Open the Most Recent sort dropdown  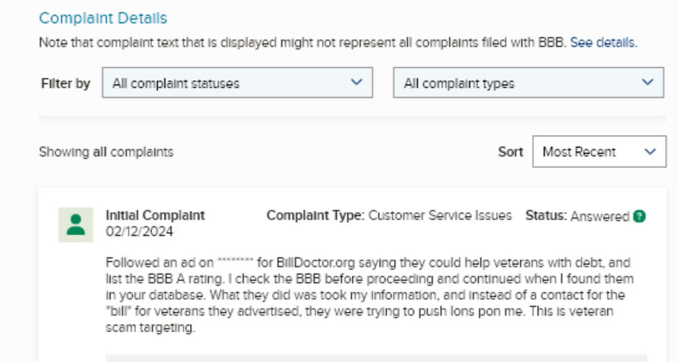click(x=599, y=152)
